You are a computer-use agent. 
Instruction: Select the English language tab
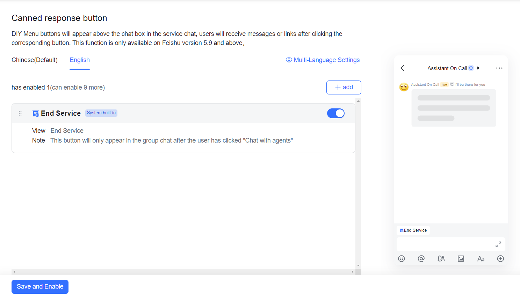click(x=80, y=60)
